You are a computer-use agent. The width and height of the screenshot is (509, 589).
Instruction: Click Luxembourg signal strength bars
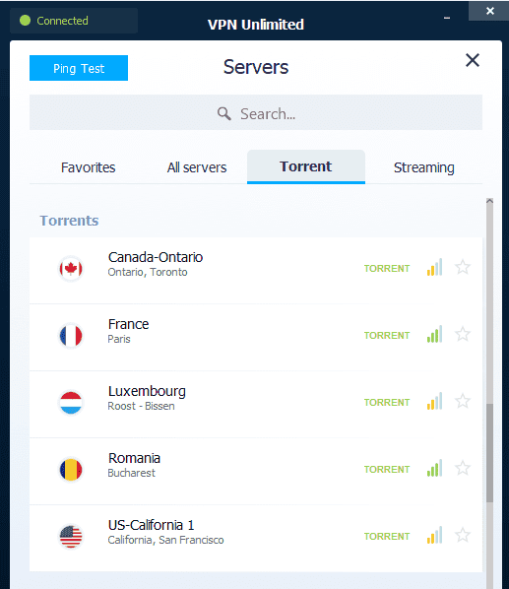(435, 401)
